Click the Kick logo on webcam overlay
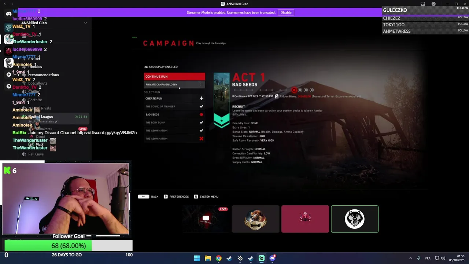Viewport: 469px width, 264px height. tap(7, 170)
